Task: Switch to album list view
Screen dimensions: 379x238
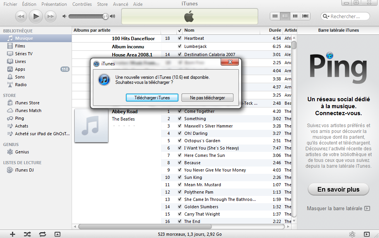Action: click(285, 16)
